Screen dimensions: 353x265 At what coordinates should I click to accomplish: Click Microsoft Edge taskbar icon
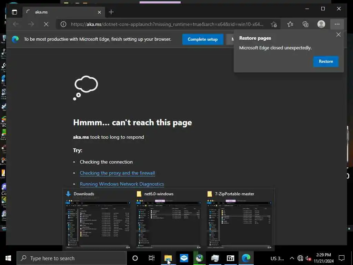(246, 258)
